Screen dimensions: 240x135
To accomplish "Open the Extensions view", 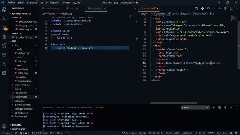I will click(4, 46).
